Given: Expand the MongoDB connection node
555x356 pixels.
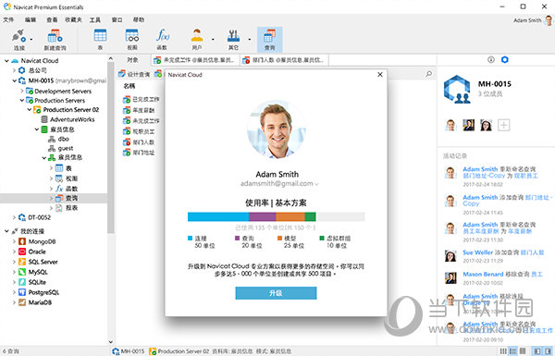Looking at the screenshot, I should click(14, 241).
